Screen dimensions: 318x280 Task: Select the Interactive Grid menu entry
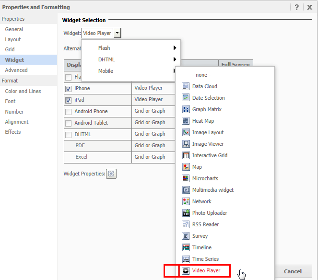tap(210, 155)
